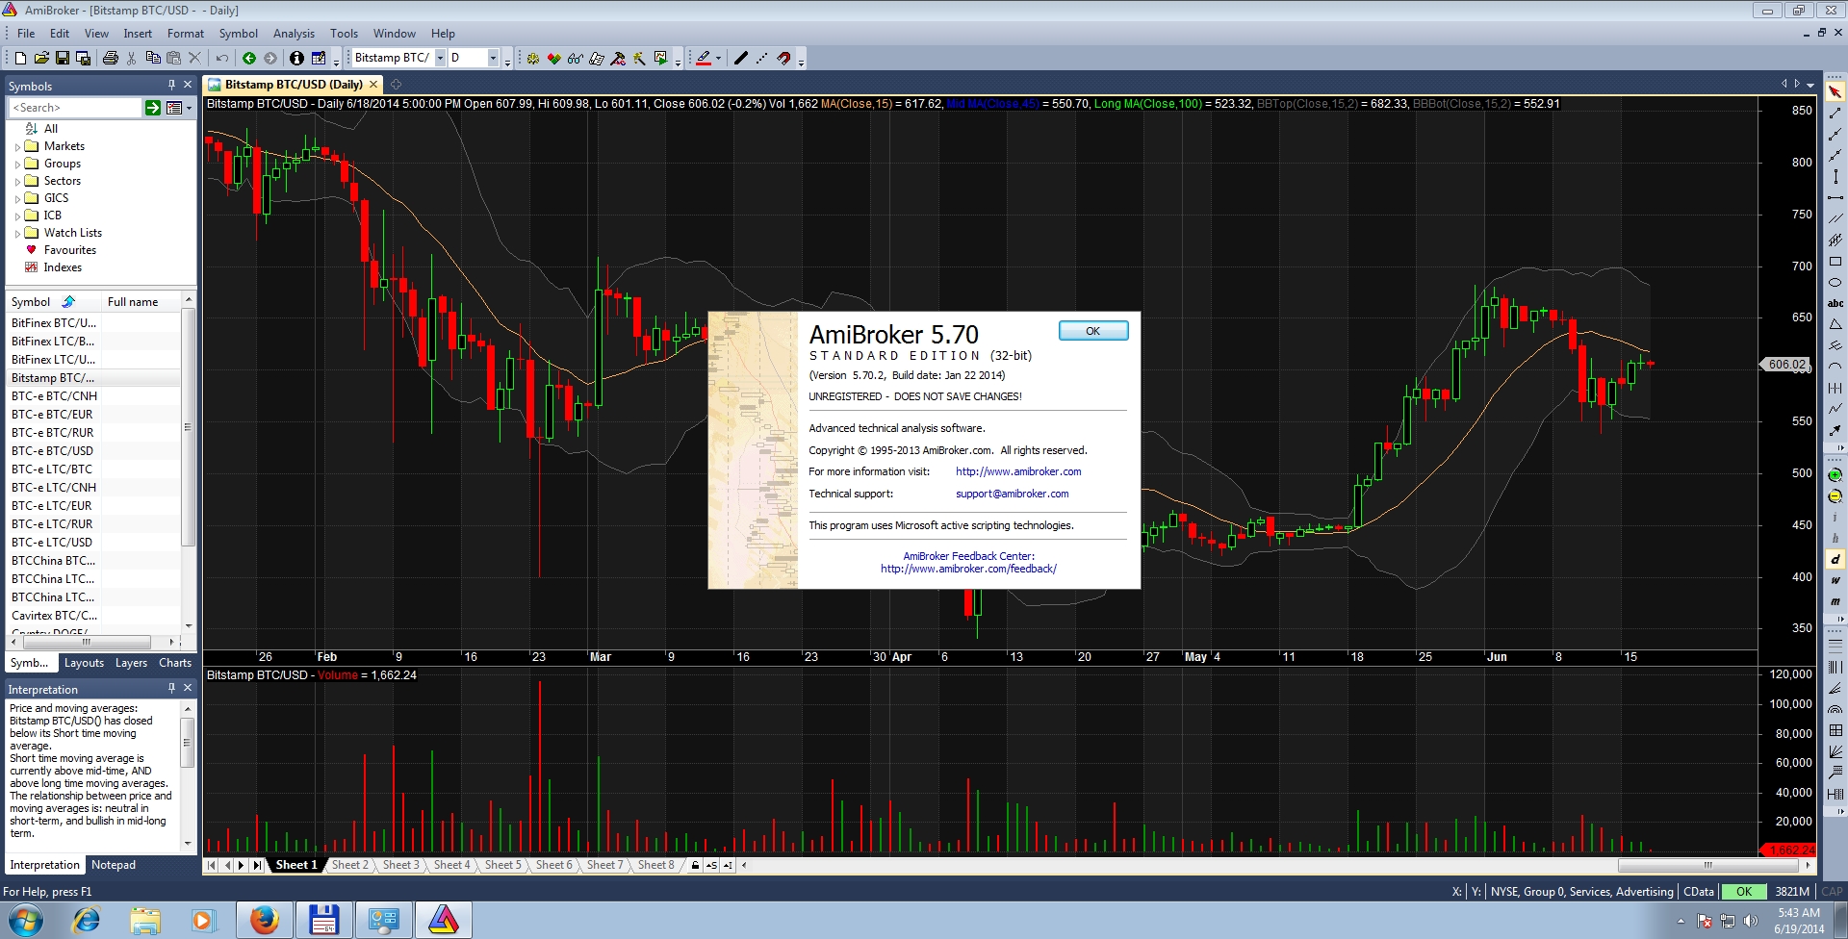The width and height of the screenshot is (1848, 939).
Task: Open the Tools menu
Action: [344, 34]
